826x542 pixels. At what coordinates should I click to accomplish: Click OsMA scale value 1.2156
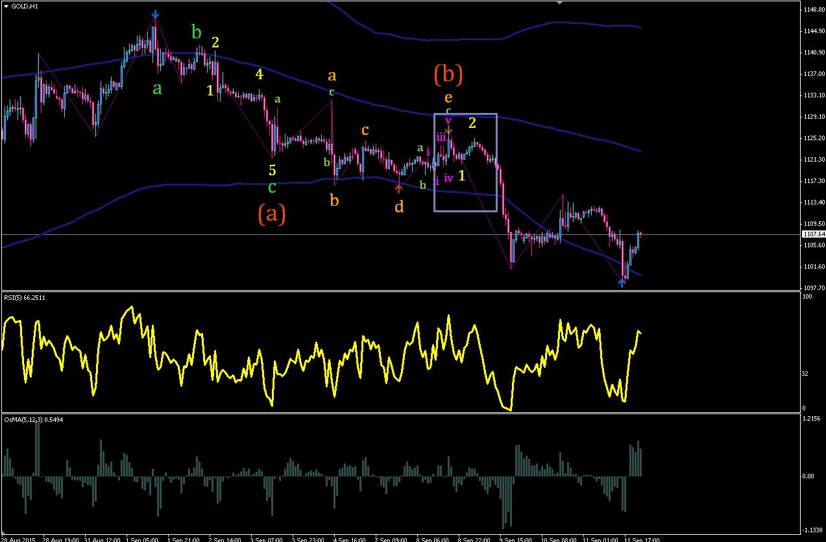point(812,419)
